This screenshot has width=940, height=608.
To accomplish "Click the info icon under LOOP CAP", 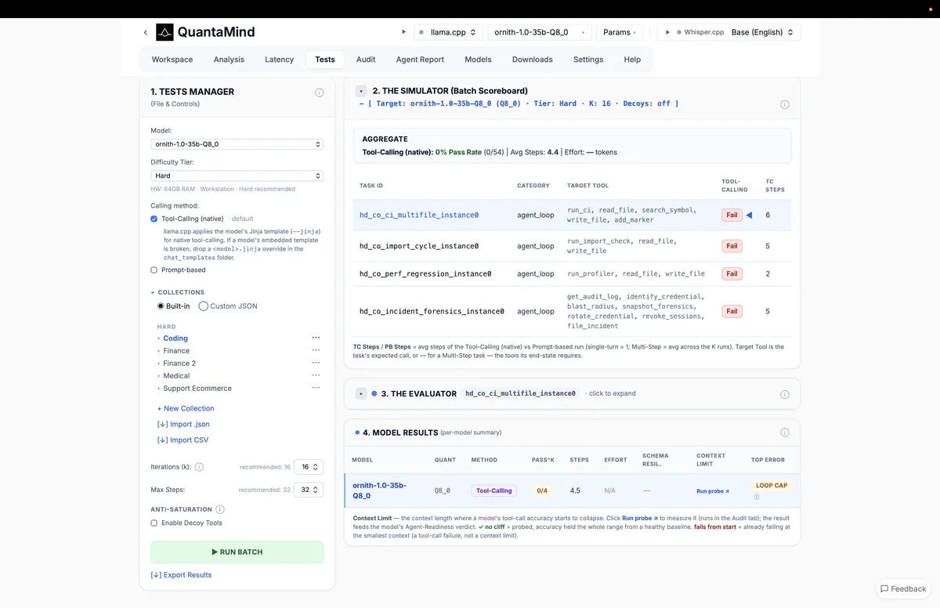I will 757,497.
